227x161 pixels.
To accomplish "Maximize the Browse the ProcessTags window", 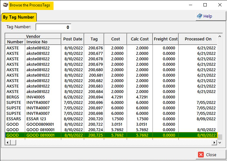I will click(205, 5).
